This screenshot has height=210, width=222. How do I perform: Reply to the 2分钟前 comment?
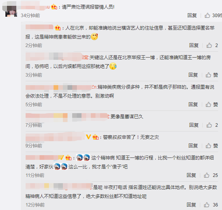coord(194,45)
